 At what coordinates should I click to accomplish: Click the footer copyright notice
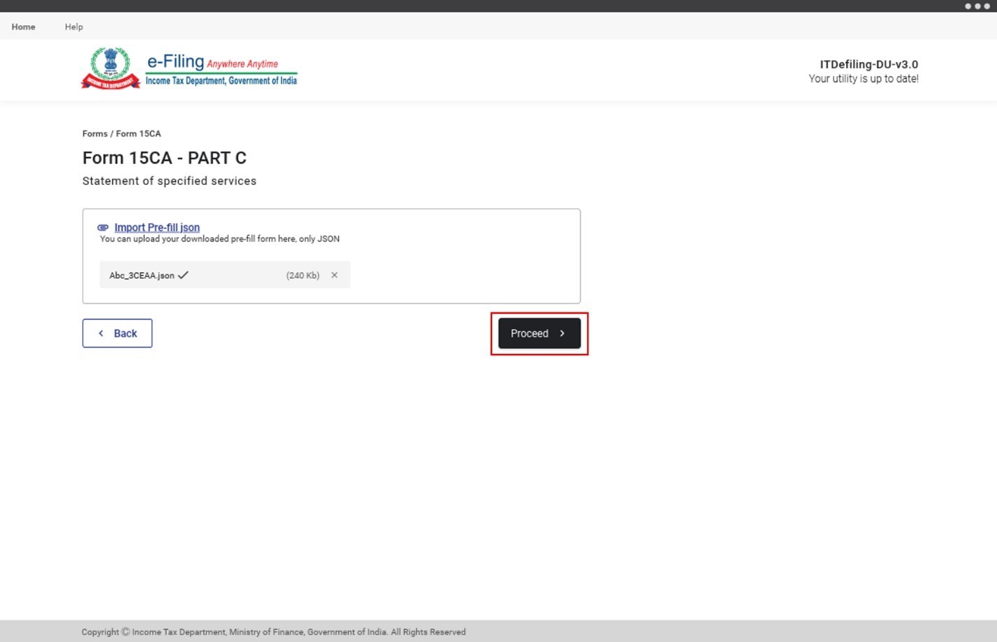(x=273, y=632)
